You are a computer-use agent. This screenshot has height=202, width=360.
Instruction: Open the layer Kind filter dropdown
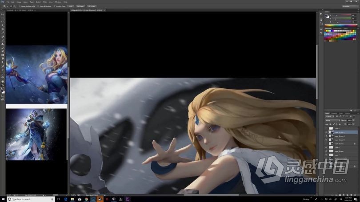tap(329, 116)
